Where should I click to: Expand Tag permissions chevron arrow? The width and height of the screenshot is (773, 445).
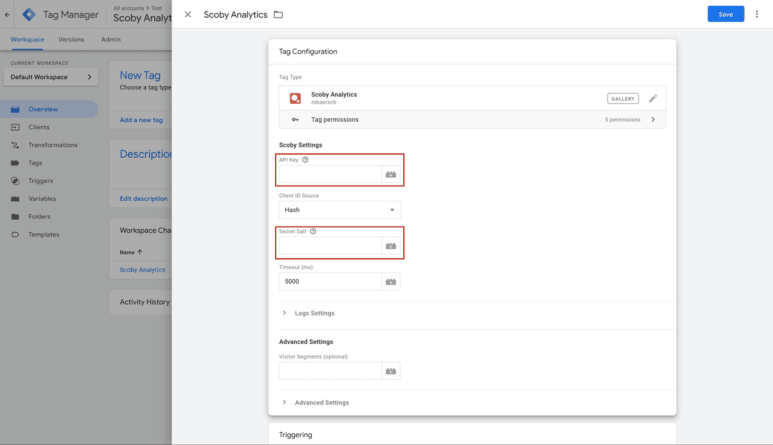[x=653, y=120]
